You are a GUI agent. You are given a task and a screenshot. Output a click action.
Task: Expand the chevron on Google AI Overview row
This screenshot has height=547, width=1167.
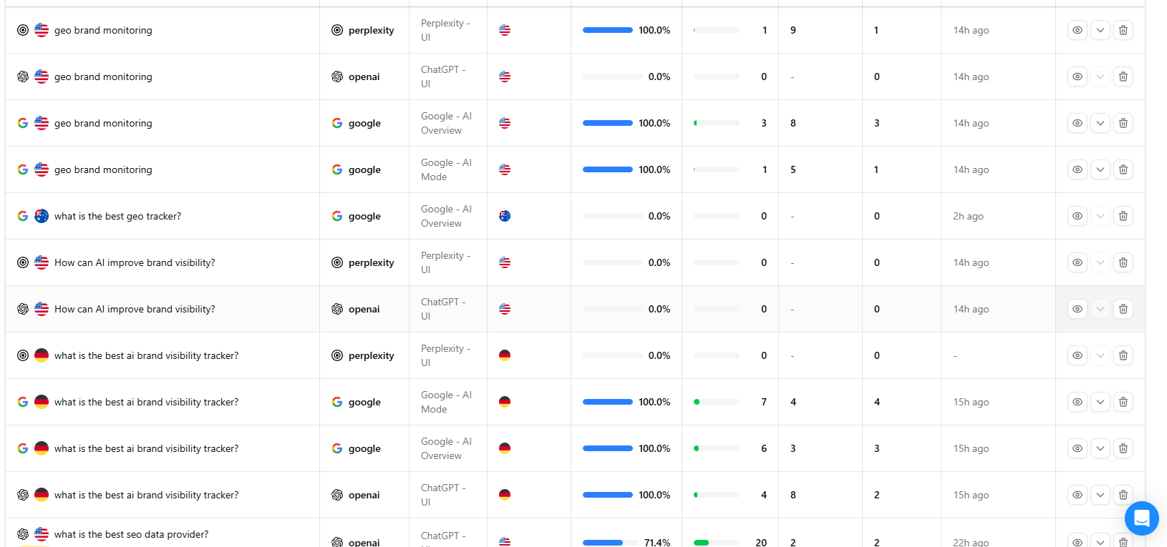tap(1100, 122)
